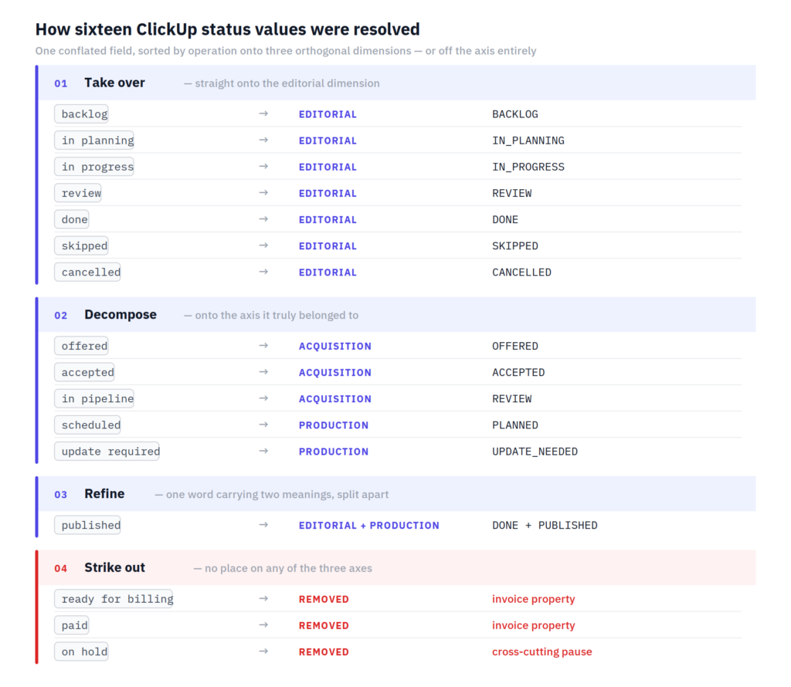
Task: Click the lowercase "skipped" status chip
Action: pos(81,245)
